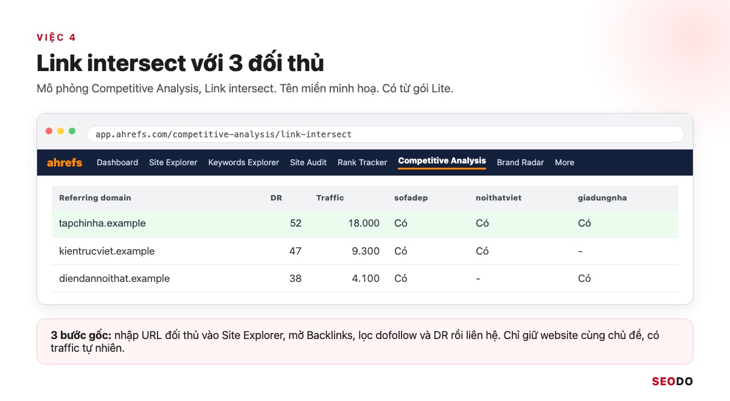Open the Dashboard menu item
The image size is (730, 401).
click(x=117, y=162)
